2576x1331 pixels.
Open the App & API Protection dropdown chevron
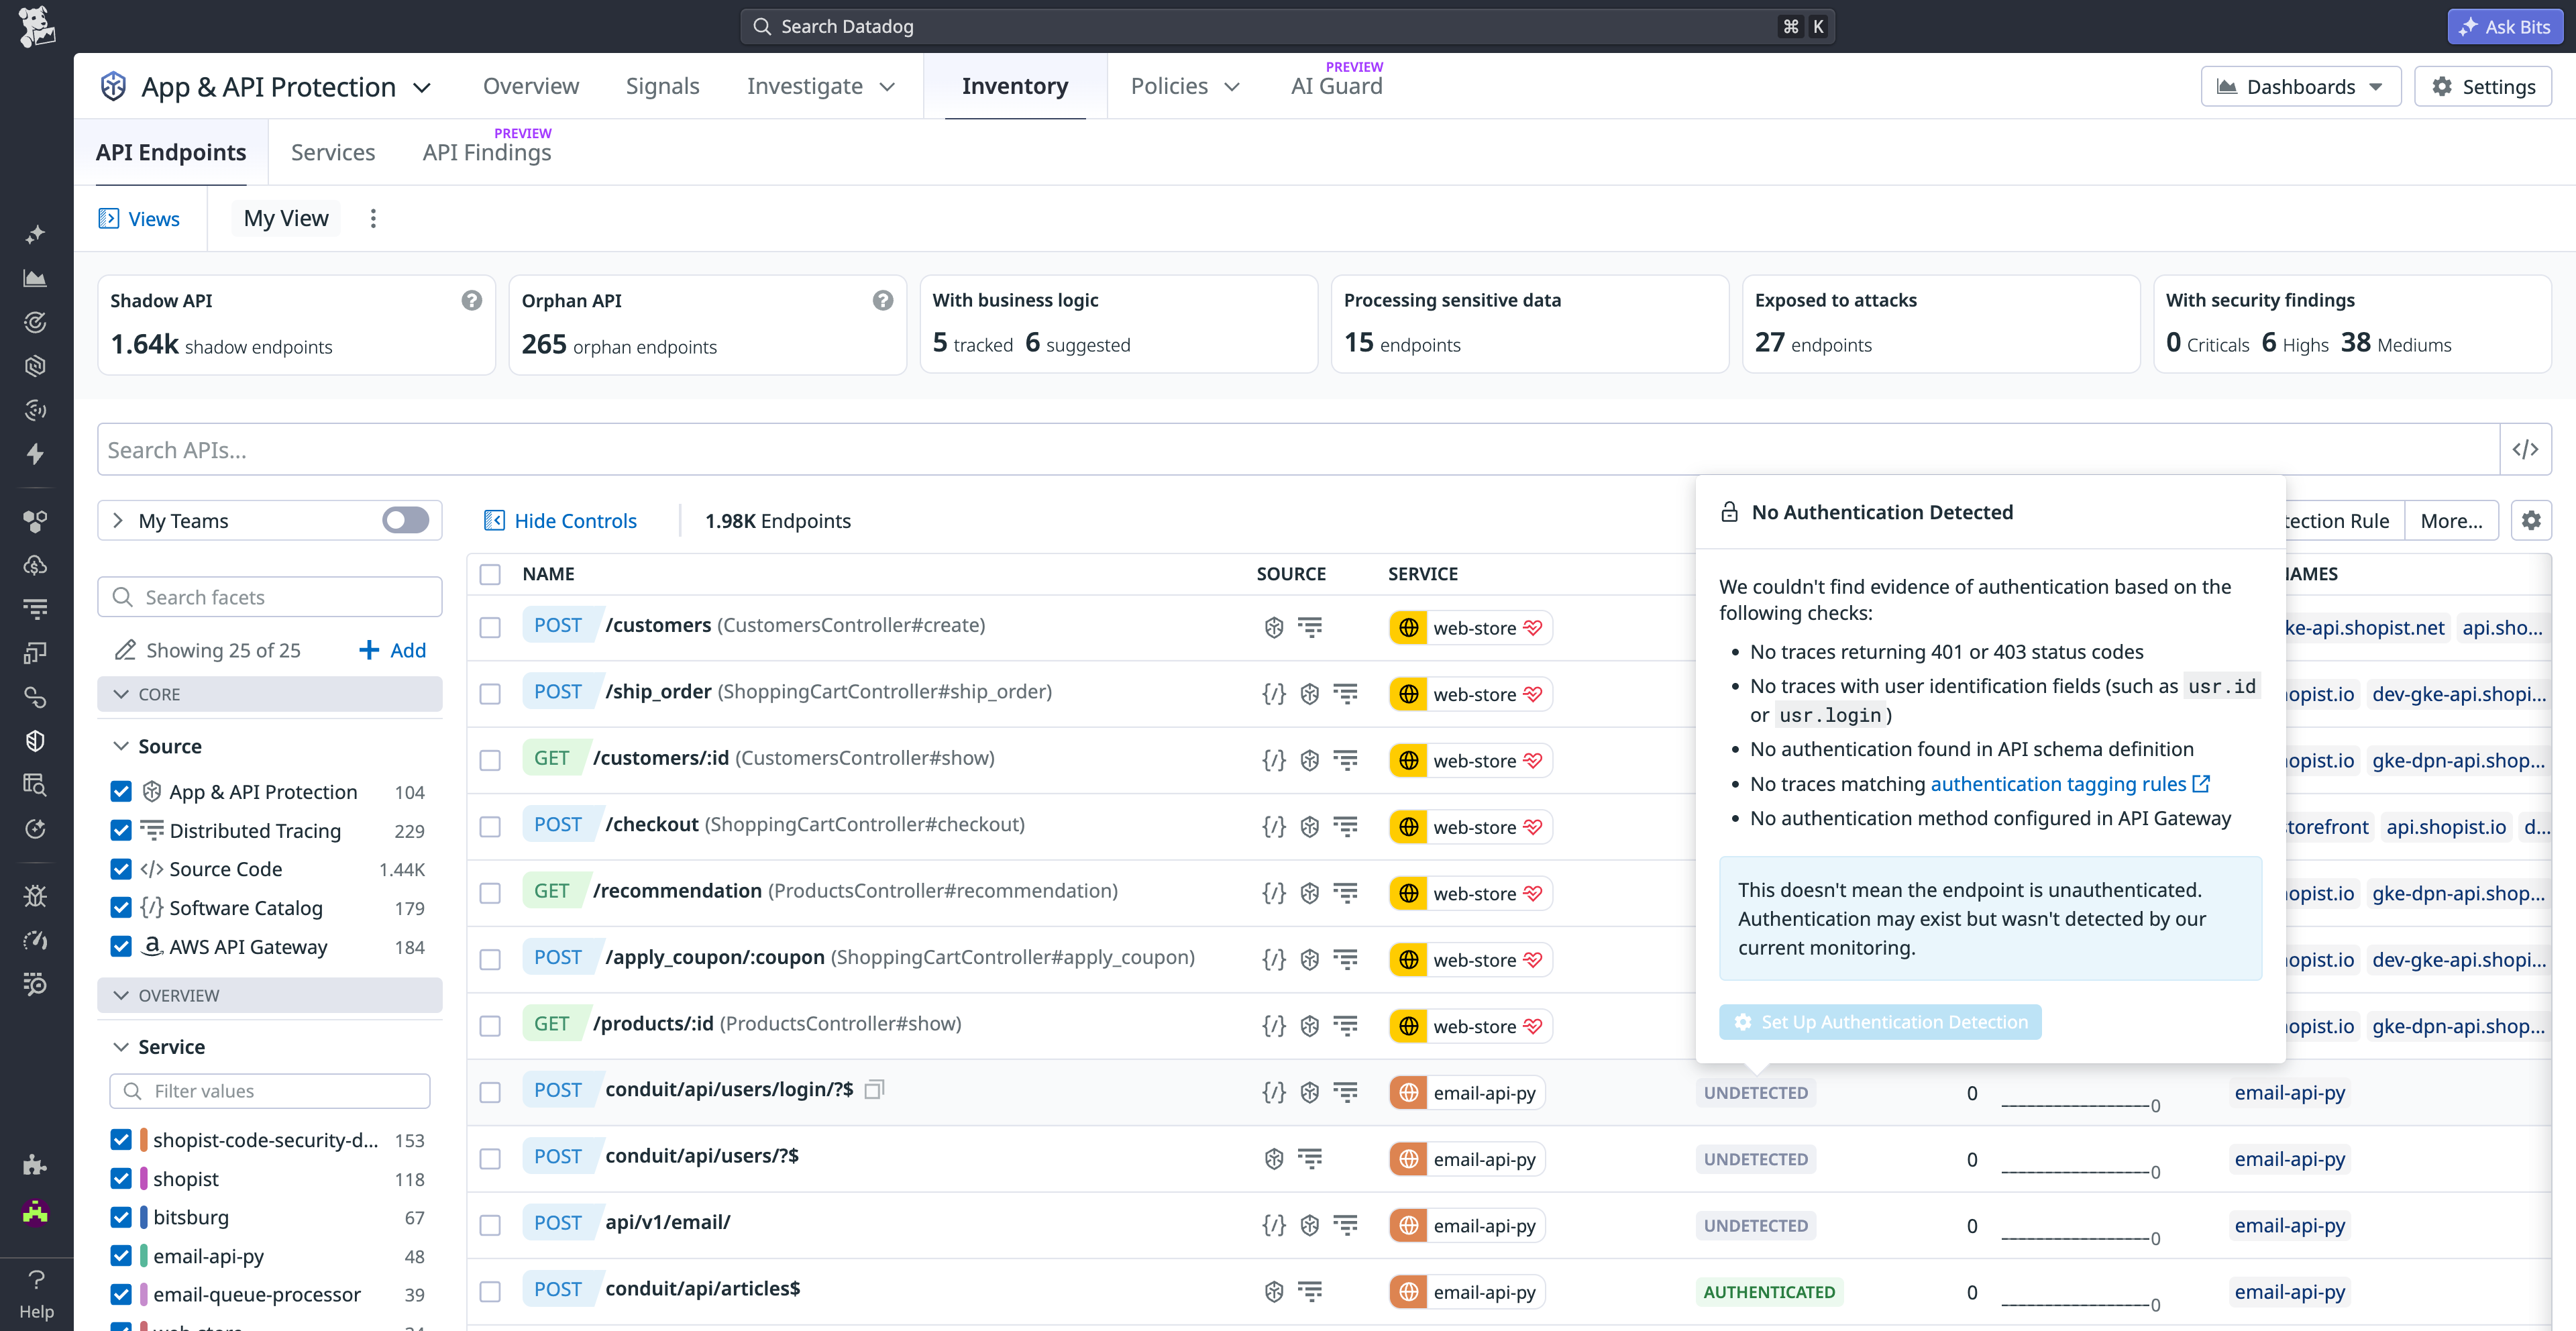coord(422,87)
